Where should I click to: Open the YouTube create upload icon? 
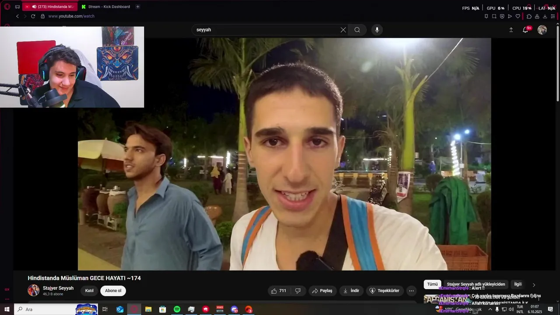[511, 30]
